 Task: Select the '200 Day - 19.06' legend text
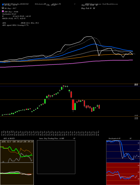click(11, 11)
